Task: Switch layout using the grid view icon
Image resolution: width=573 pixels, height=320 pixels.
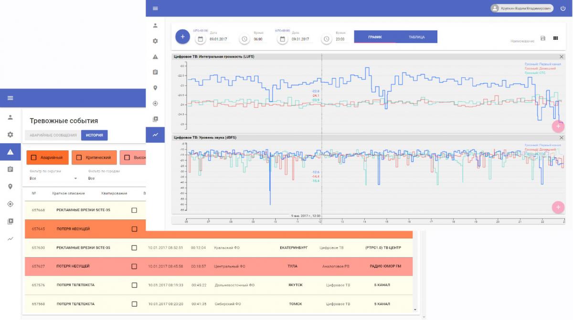Action: click(x=555, y=38)
